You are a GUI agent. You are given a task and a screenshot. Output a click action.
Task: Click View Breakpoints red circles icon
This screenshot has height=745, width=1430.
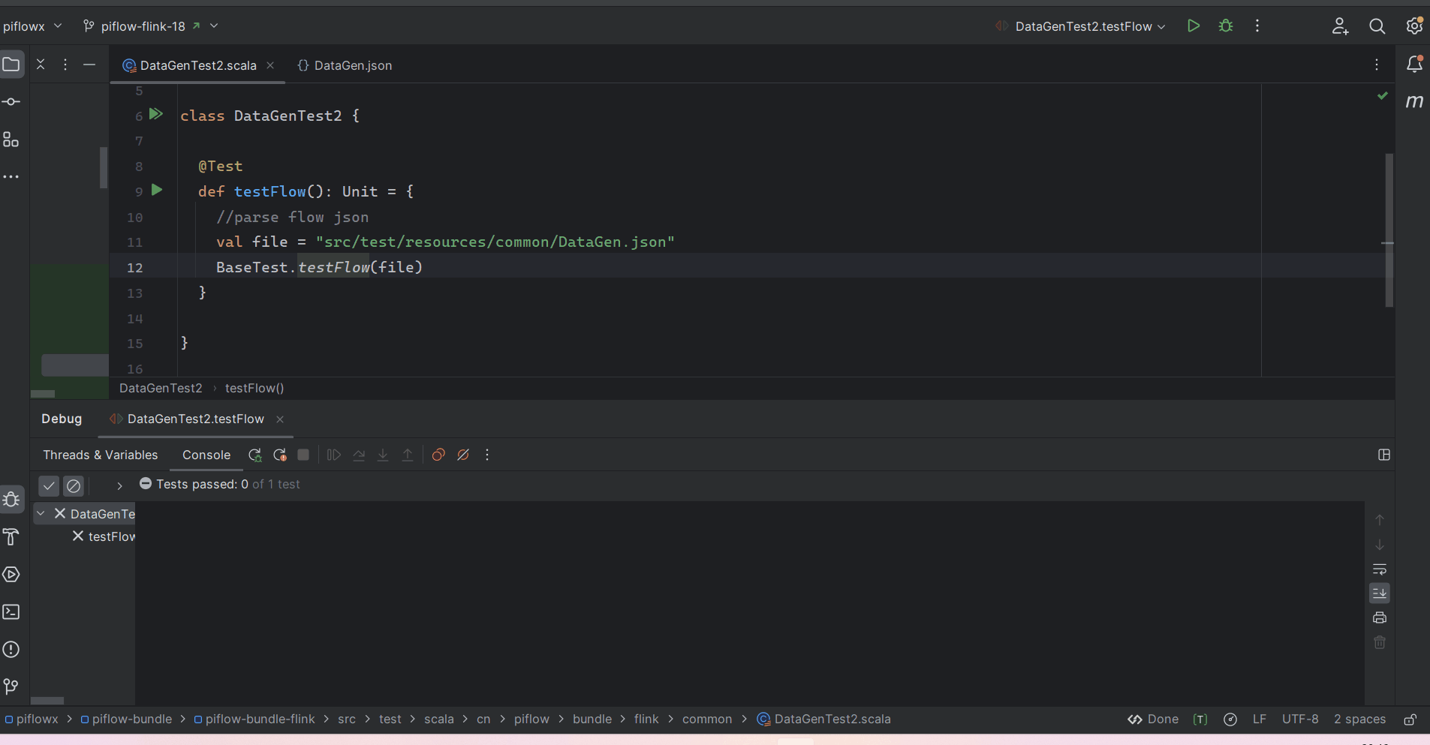[x=438, y=455]
